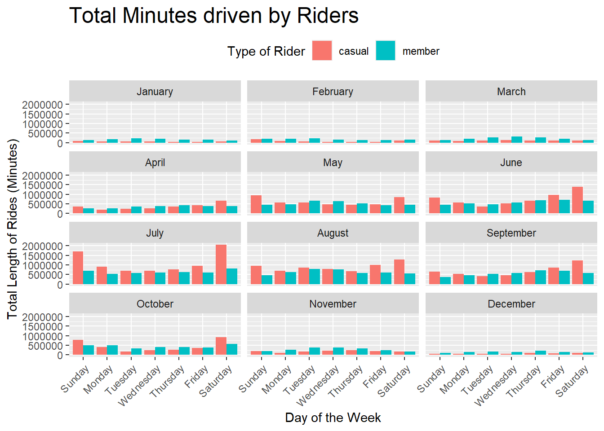Image resolution: width=604 pixels, height=431 pixels.
Task: Select the 'member' legend text label
Action: click(x=421, y=51)
